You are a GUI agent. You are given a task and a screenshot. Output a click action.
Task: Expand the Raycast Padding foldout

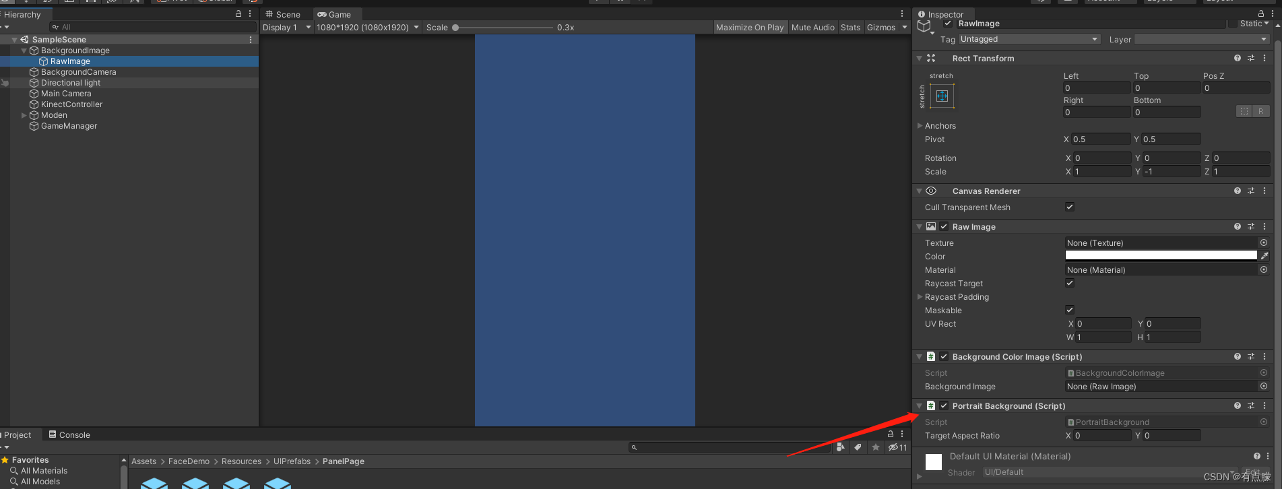(x=920, y=297)
